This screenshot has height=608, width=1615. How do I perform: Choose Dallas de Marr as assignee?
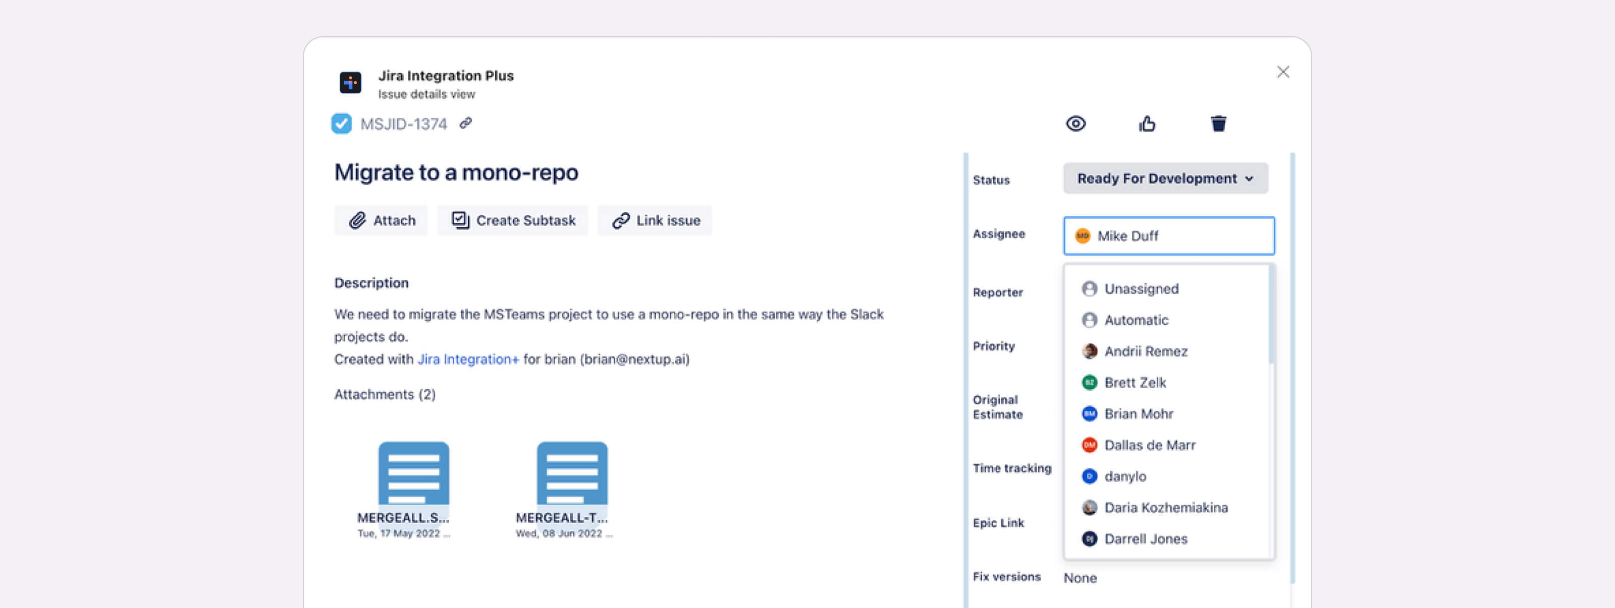tap(1166, 445)
